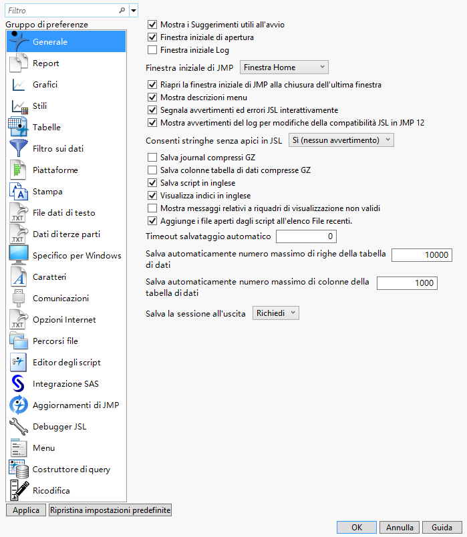The width and height of the screenshot is (467, 537).
Task: Uncheck Salva script in inglese
Action: 152,183
